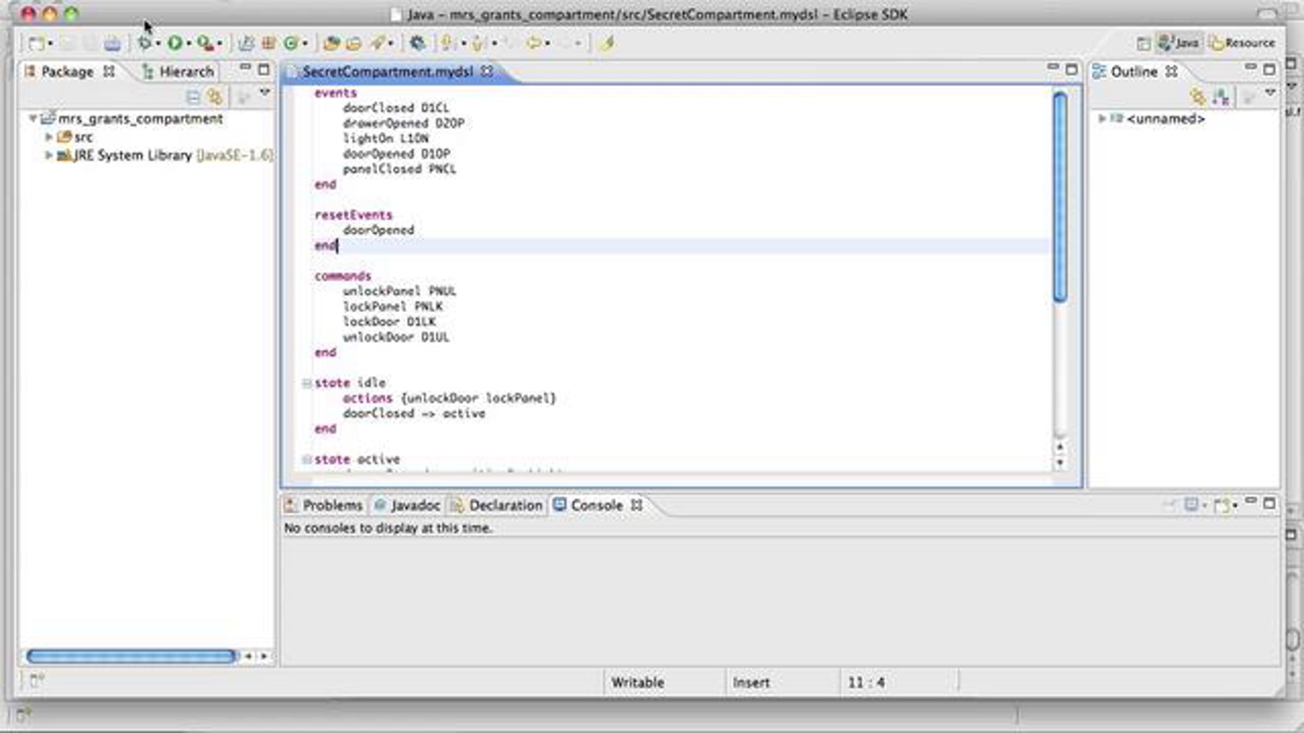This screenshot has width=1304, height=733.
Task: Expand the src folder node
Action: pos(48,137)
